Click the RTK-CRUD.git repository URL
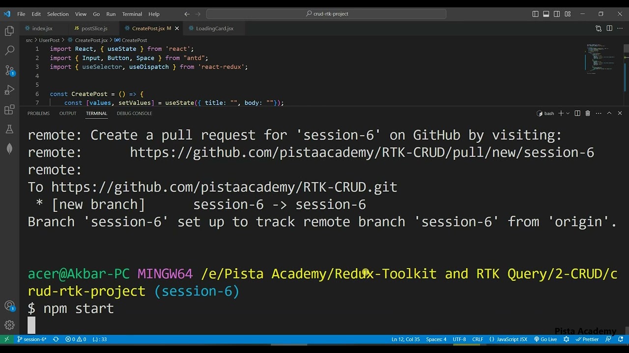629x353 pixels. [x=224, y=187]
